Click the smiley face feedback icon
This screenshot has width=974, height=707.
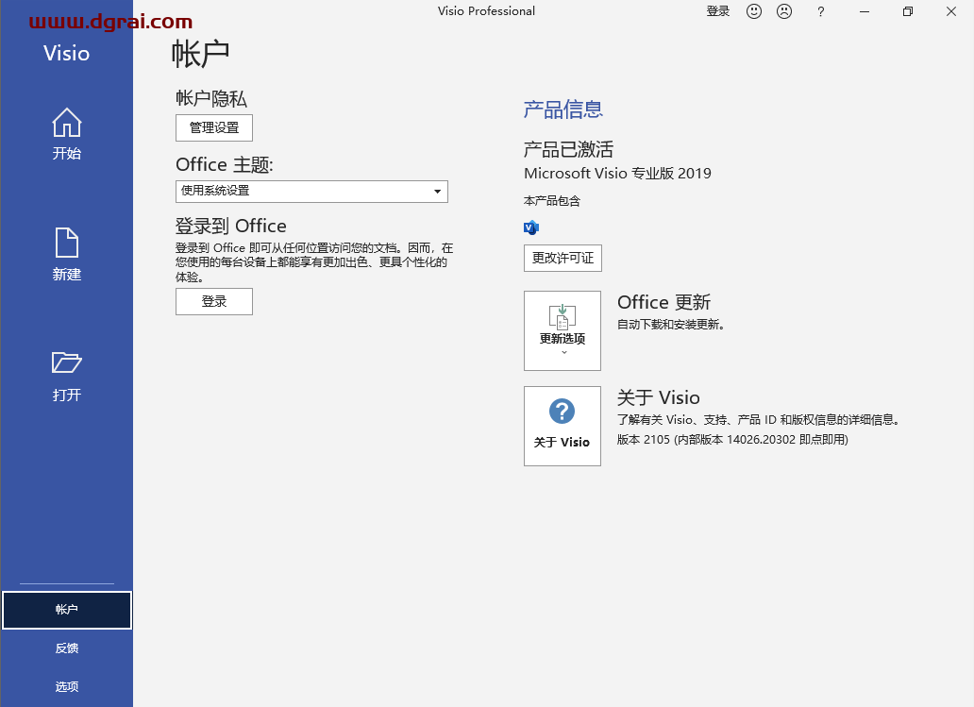click(753, 11)
